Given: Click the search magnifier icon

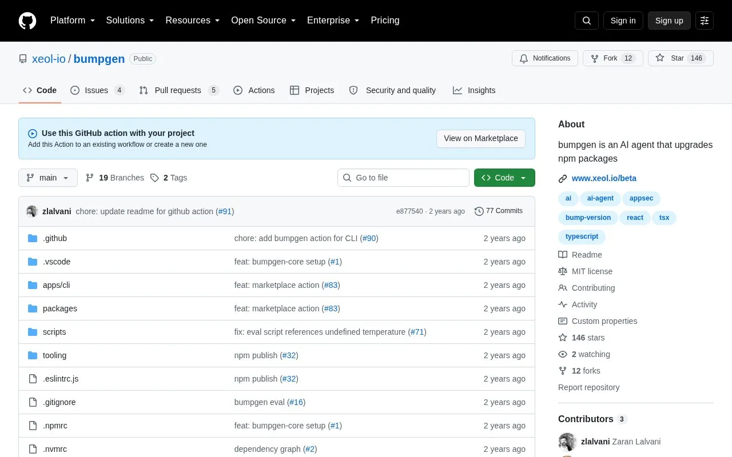Looking at the screenshot, I should 587,21.
